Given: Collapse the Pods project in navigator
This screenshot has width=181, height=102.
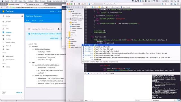Looking at the screenshot, I should coord(67,38).
